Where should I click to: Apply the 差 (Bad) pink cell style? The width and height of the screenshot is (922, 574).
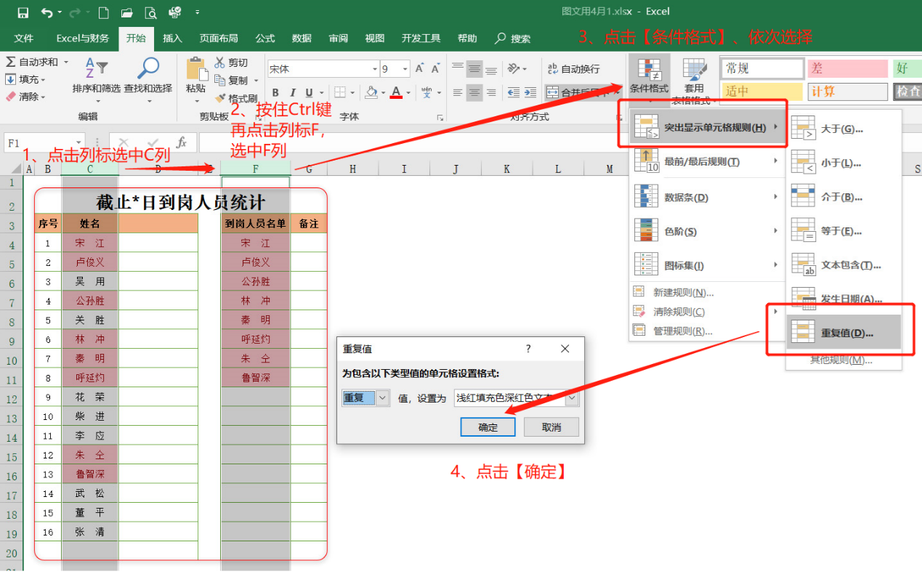pyautogui.click(x=847, y=69)
